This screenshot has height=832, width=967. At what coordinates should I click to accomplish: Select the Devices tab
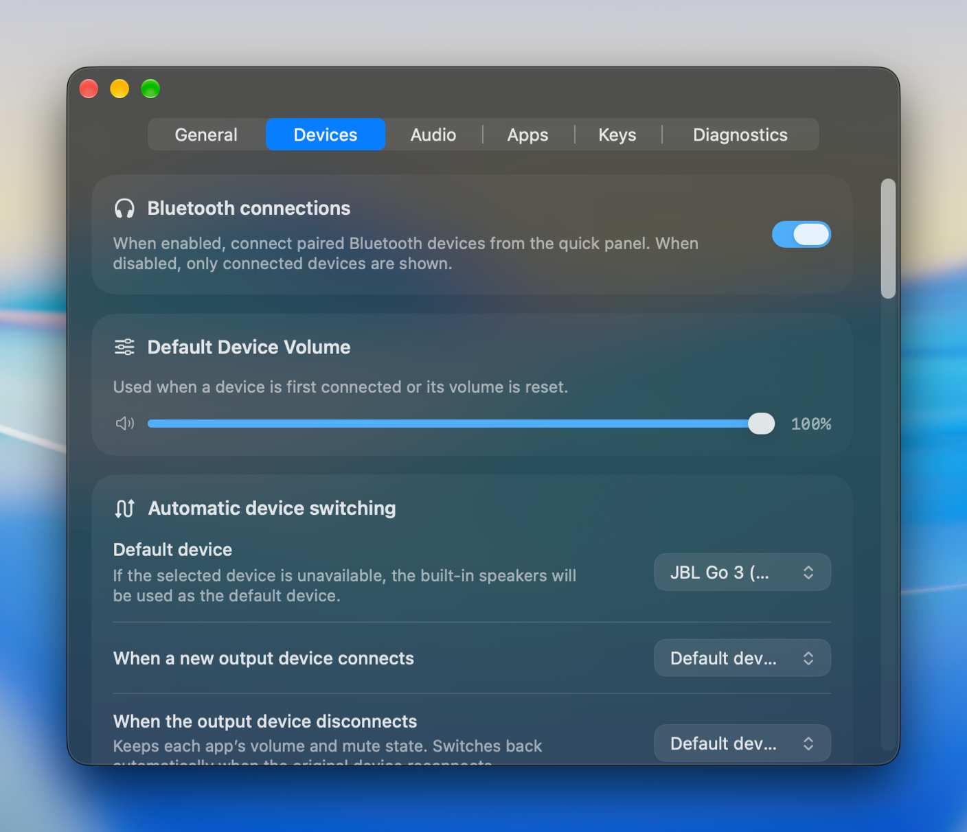click(x=326, y=135)
